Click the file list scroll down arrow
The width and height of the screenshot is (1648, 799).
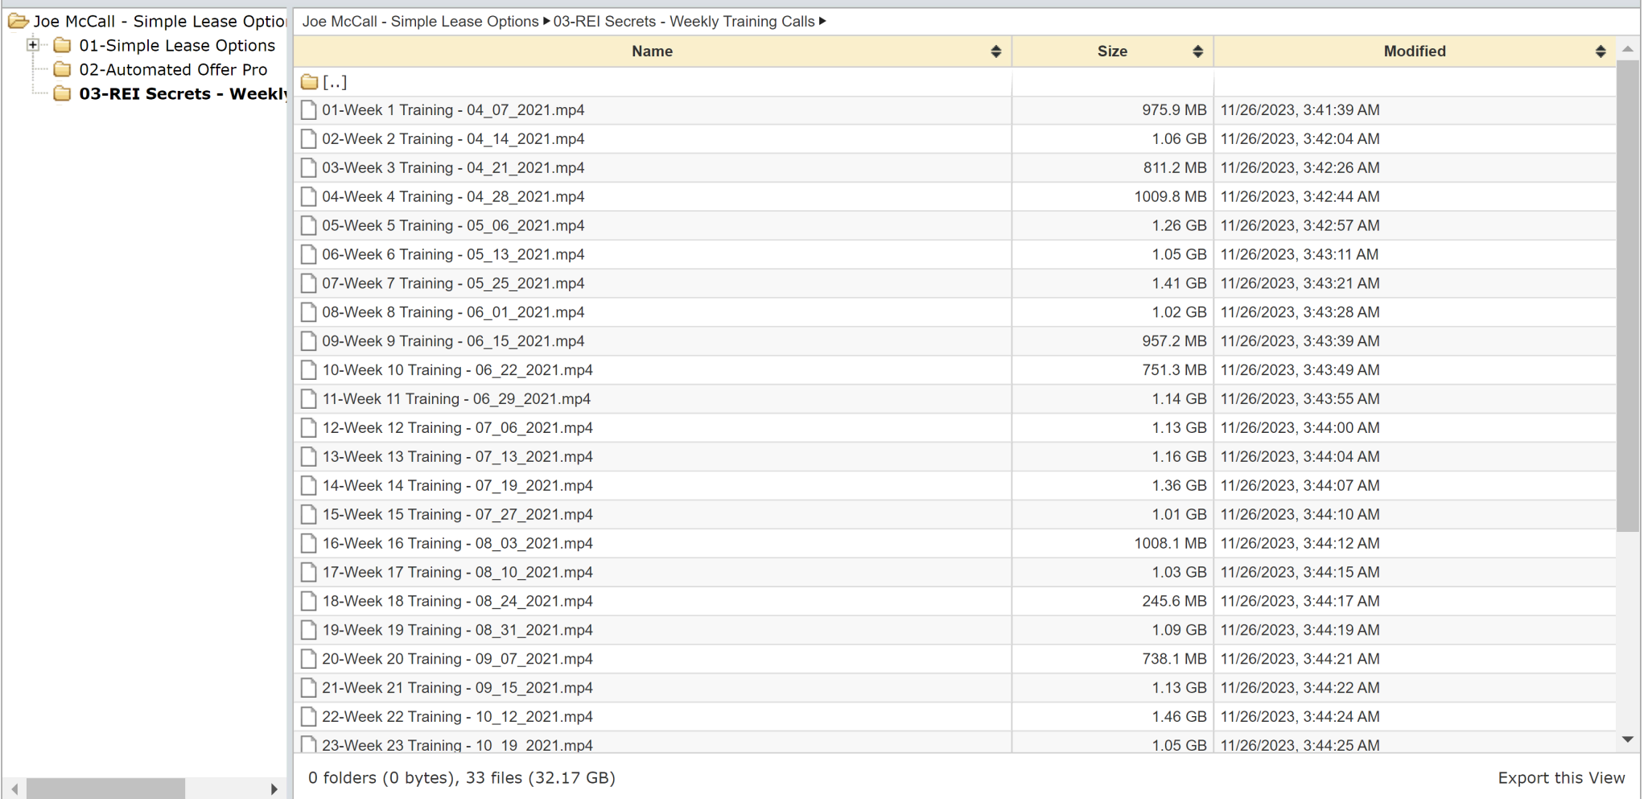pos(1627,739)
